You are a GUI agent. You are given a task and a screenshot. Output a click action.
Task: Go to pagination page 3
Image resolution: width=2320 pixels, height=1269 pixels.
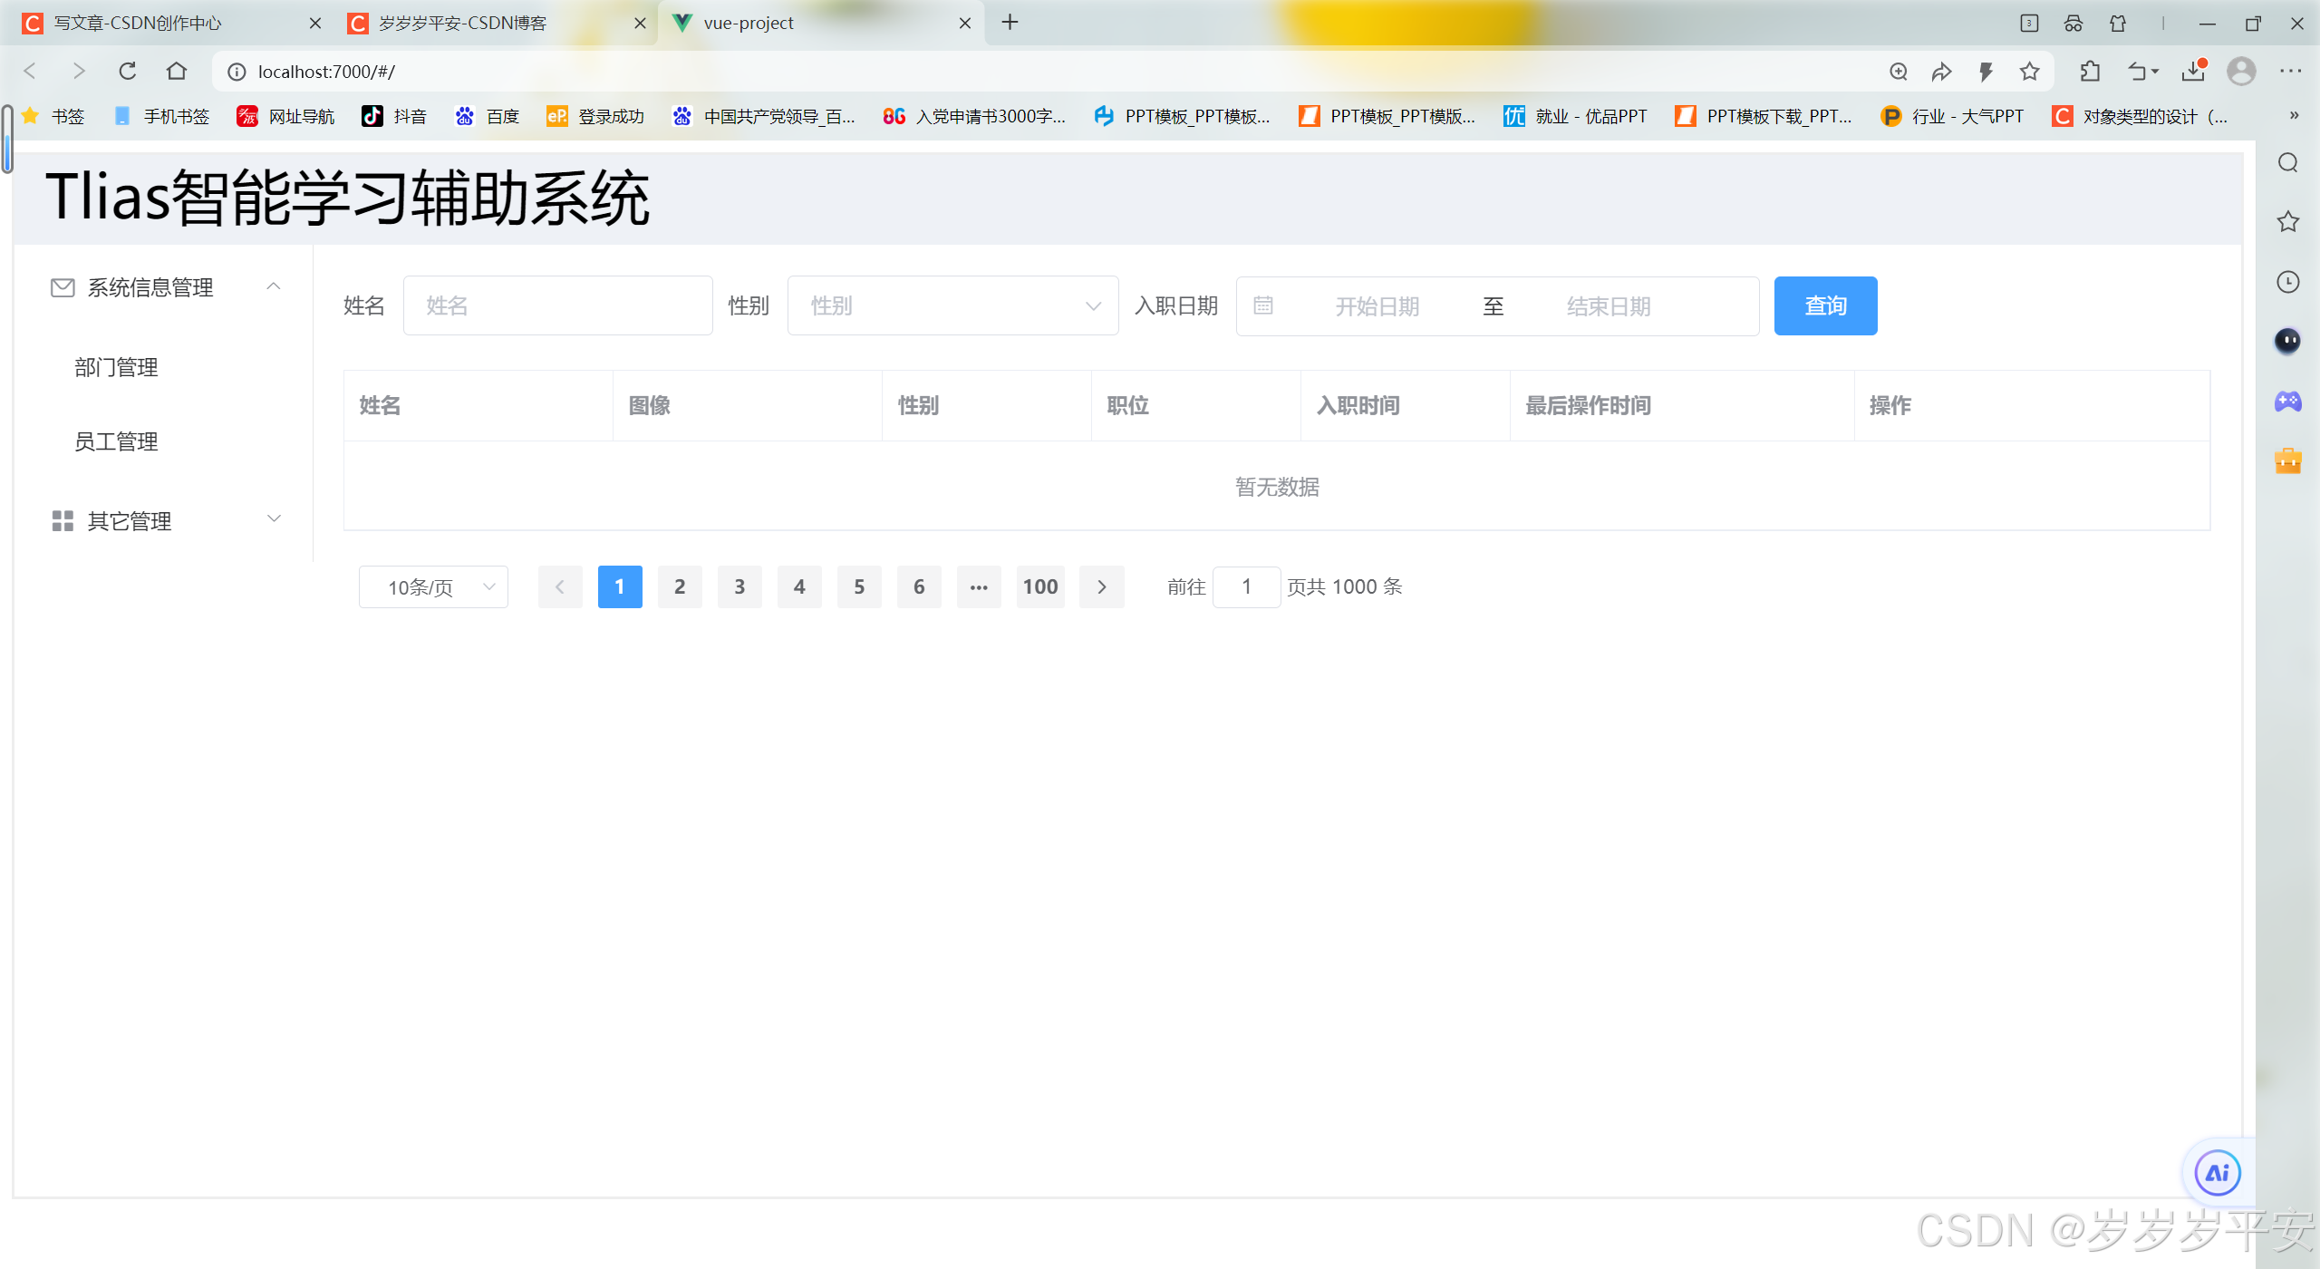pyautogui.click(x=739, y=587)
